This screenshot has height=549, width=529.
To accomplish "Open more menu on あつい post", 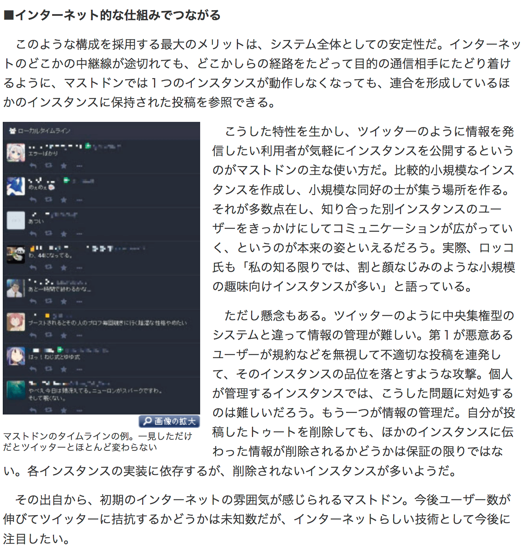I will point(79,234).
